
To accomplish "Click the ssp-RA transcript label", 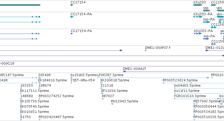I will point(209,19).
